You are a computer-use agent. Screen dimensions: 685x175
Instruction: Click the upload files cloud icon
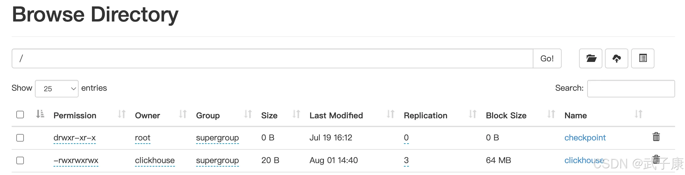tap(616, 58)
